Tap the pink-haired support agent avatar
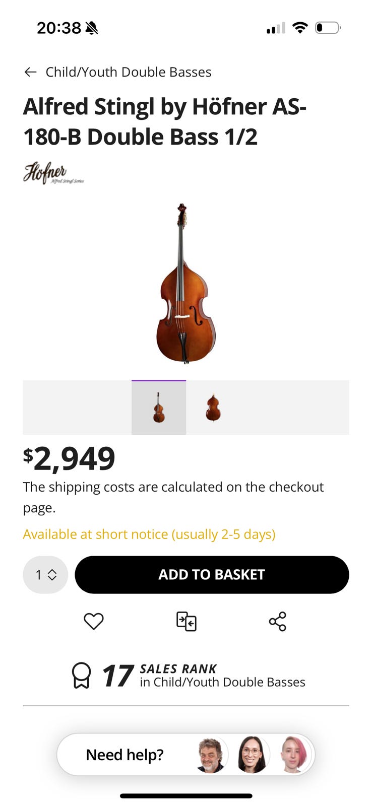Screen dimensions: 372x806 click(294, 755)
